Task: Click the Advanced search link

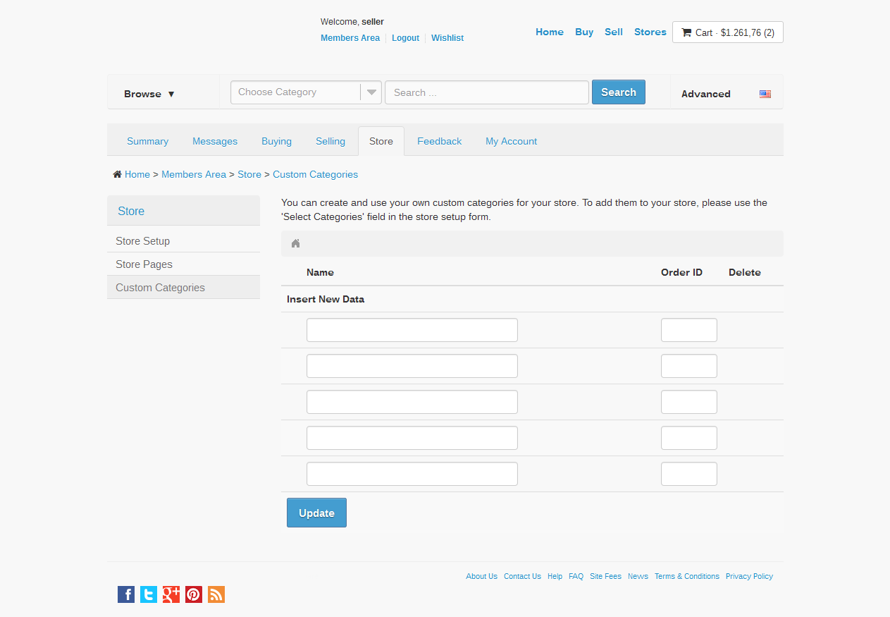Action: 705,94
